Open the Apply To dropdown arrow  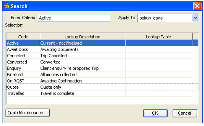click(x=195, y=18)
